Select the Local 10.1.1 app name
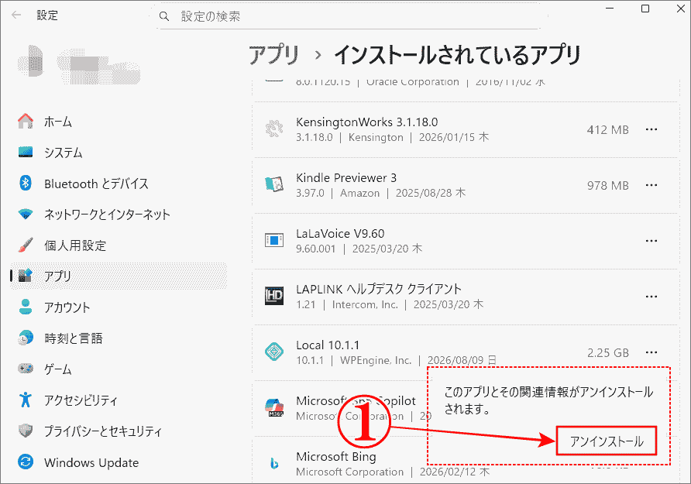The width and height of the screenshot is (691, 484). [328, 345]
